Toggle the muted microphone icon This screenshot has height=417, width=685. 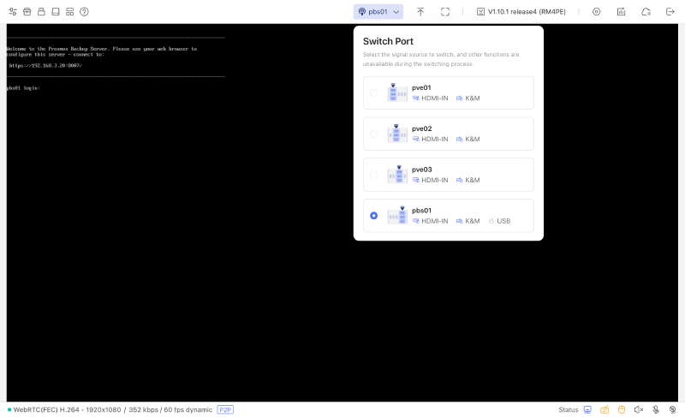pyautogui.click(x=656, y=409)
